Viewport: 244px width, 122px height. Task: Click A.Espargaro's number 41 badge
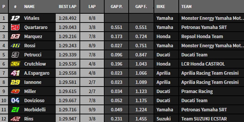15,73
